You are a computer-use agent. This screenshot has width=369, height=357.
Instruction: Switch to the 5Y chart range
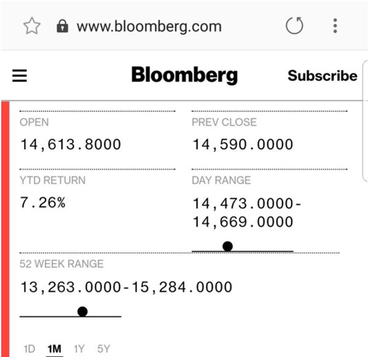click(103, 349)
